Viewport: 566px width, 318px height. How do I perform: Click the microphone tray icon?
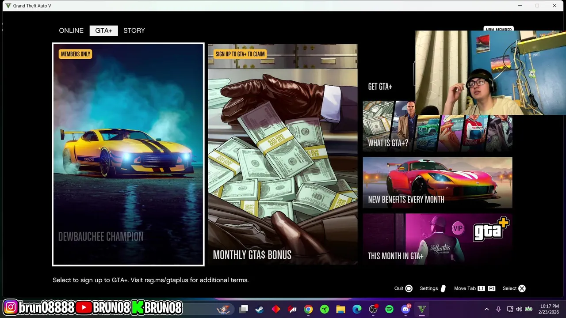point(498,309)
